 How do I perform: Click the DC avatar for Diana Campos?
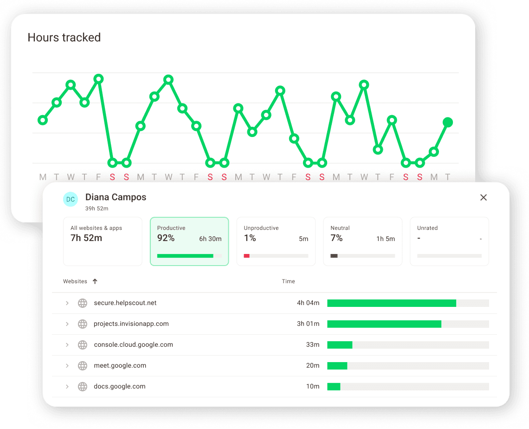tap(71, 200)
